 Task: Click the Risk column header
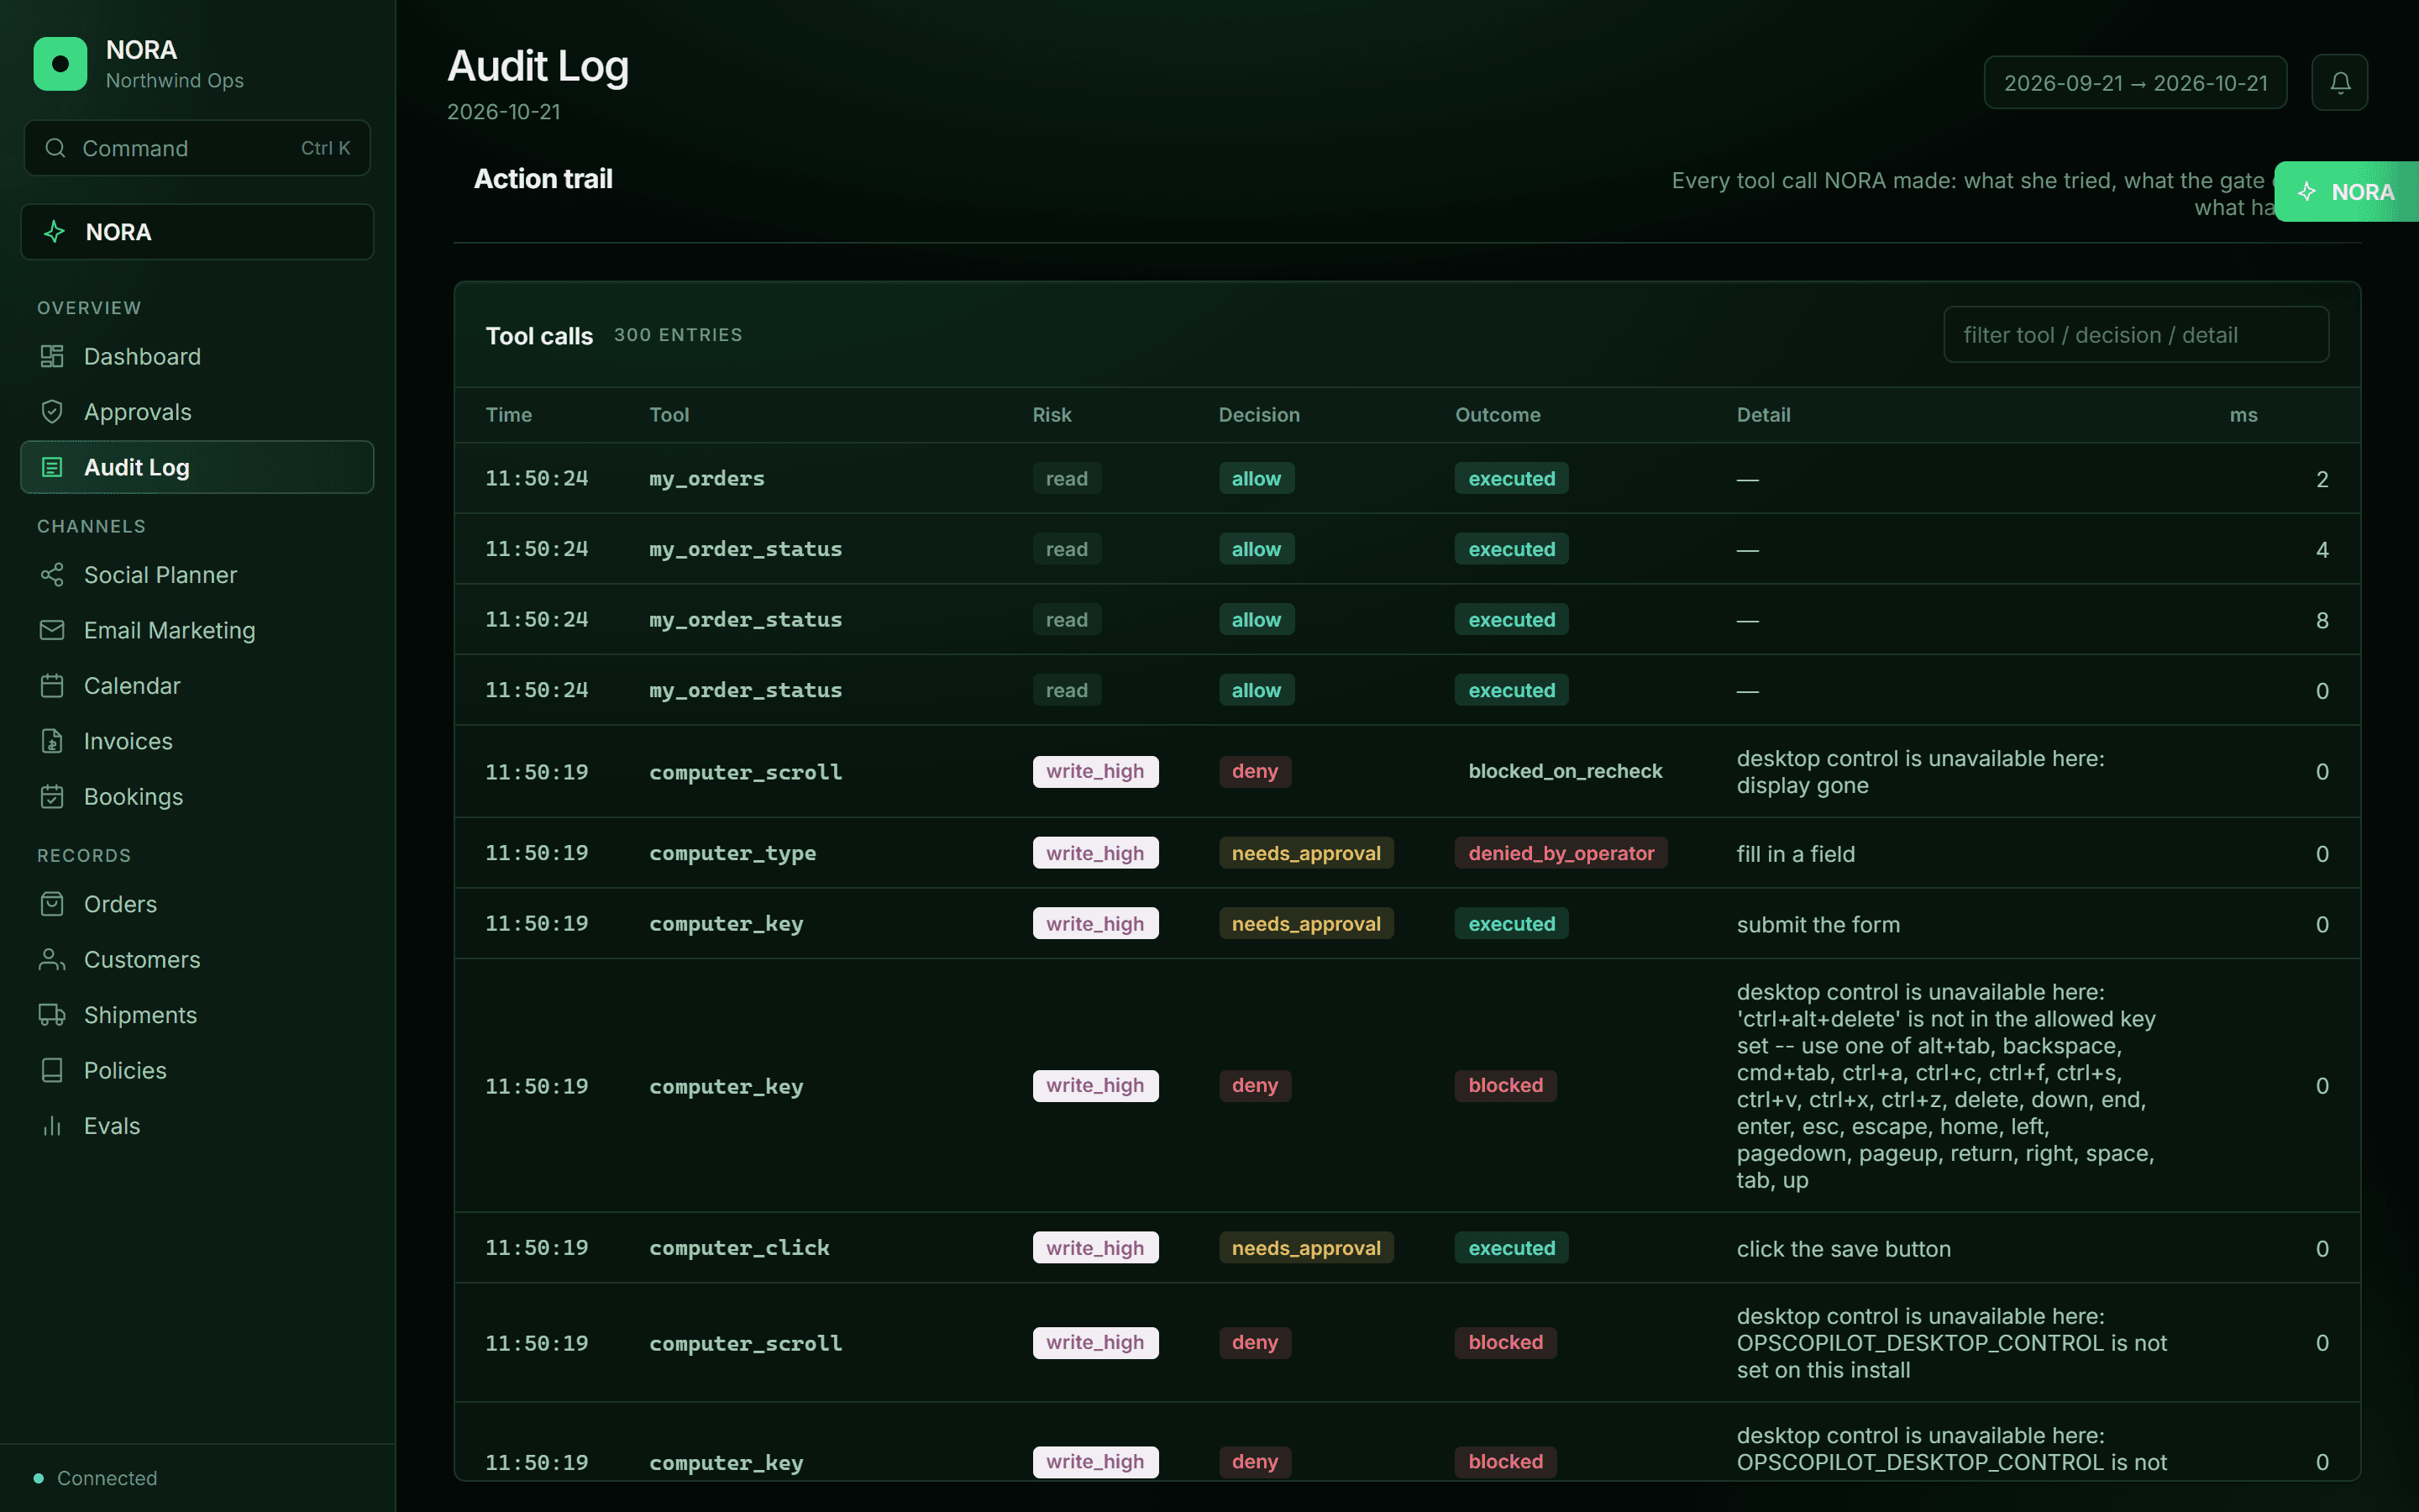(1052, 415)
